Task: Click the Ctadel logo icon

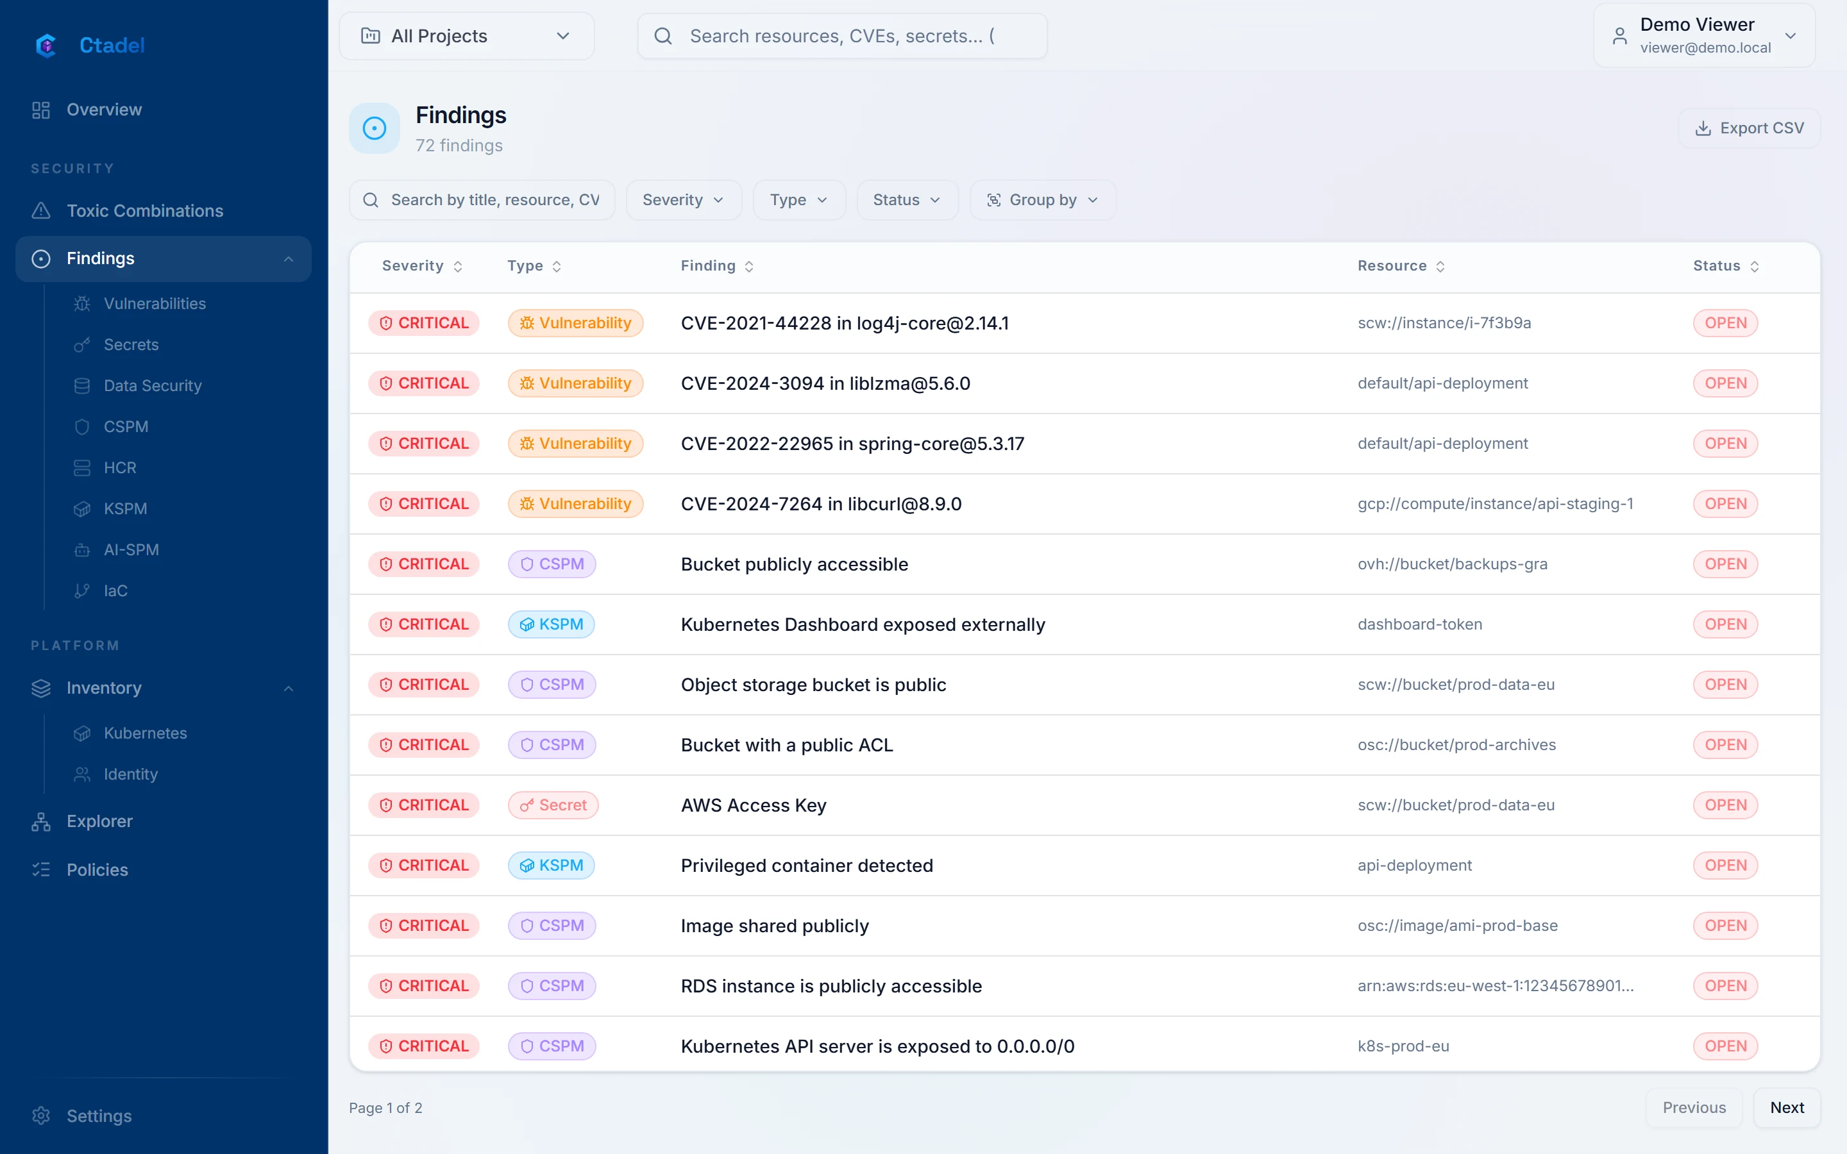Action: tap(47, 45)
